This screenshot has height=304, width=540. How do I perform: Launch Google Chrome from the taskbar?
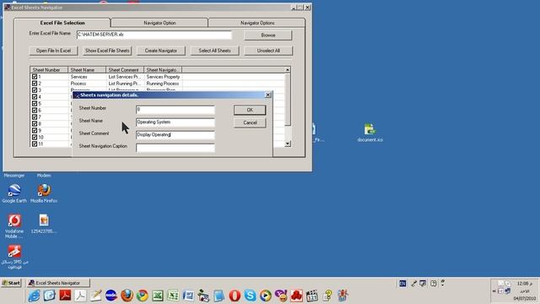(x=143, y=296)
